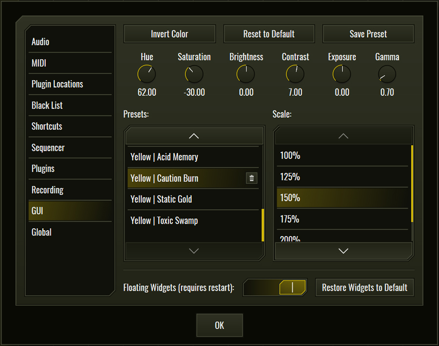This screenshot has width=439, height=346.
Task: Select the Yellow | Toxic Swamp preset
Action: (193, 220)
